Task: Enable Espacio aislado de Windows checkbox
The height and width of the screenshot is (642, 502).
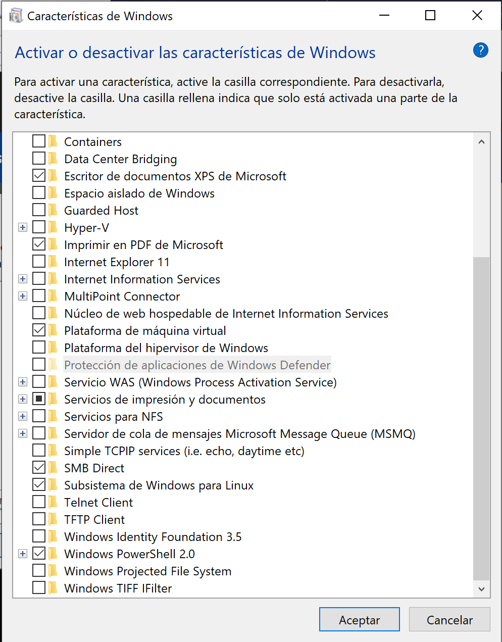Action: pyautogui.click(x=39, y=192)
